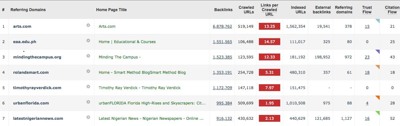
Task: Sort by Links per Crawled URL header
Action: 269,10
